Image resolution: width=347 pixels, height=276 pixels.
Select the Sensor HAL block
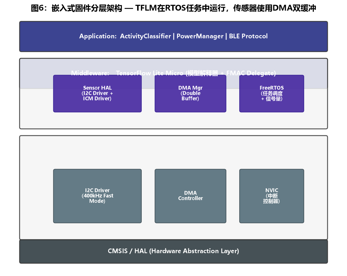pos(97,94)
